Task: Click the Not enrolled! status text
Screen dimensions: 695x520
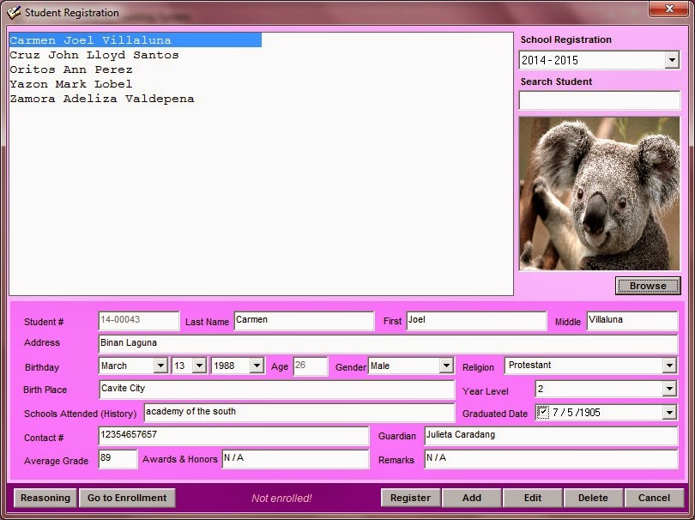Action: [x=281, y=499]
